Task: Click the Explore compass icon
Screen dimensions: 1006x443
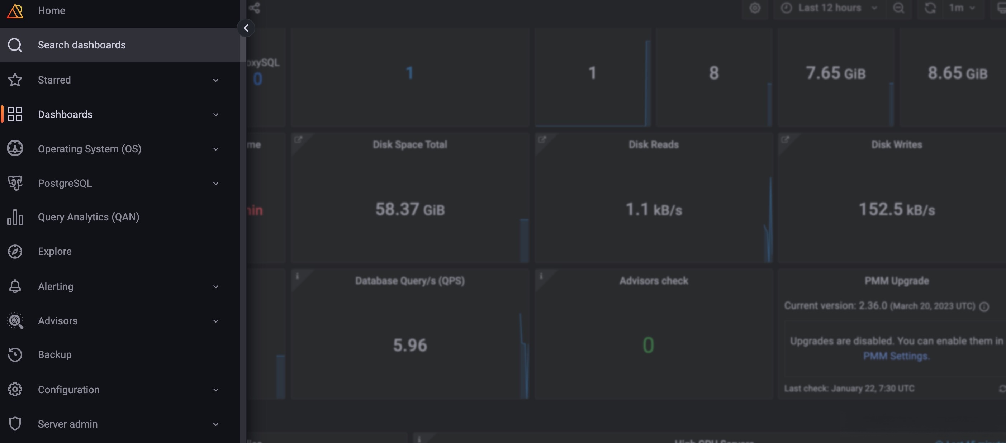Action: [x=15, y=251]
